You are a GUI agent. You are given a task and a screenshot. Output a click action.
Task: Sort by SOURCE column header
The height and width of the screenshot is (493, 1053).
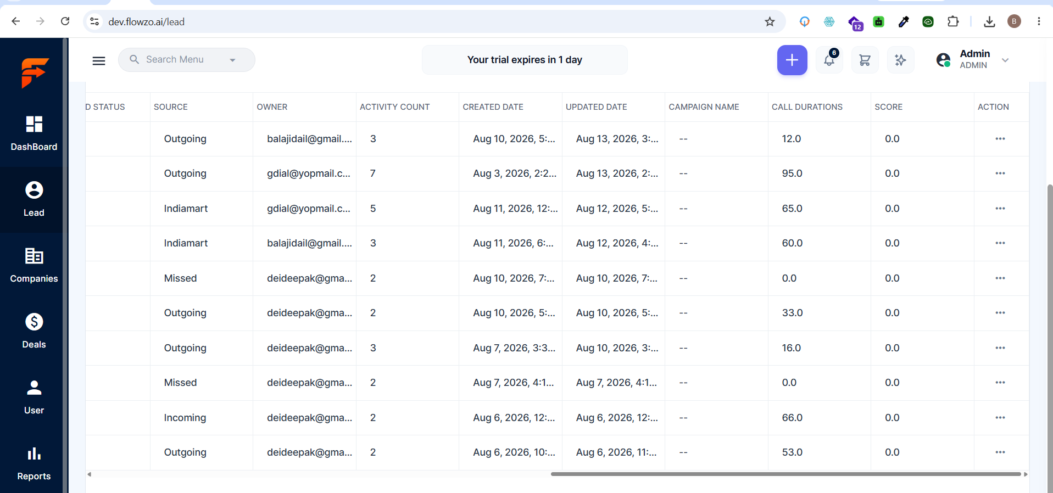[171, 107]
